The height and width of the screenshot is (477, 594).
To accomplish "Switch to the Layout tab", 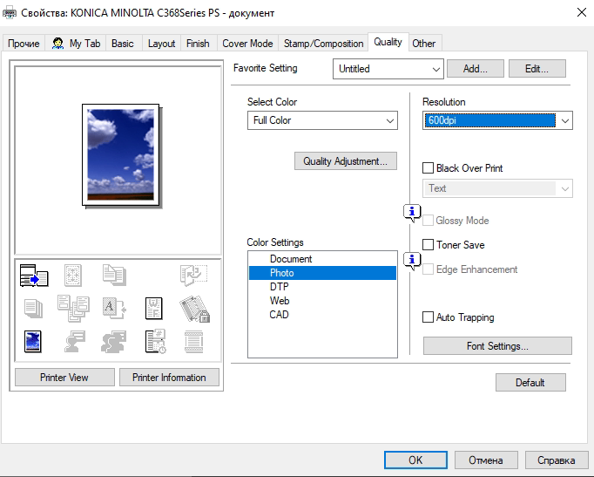I will [x=161, y=44].
